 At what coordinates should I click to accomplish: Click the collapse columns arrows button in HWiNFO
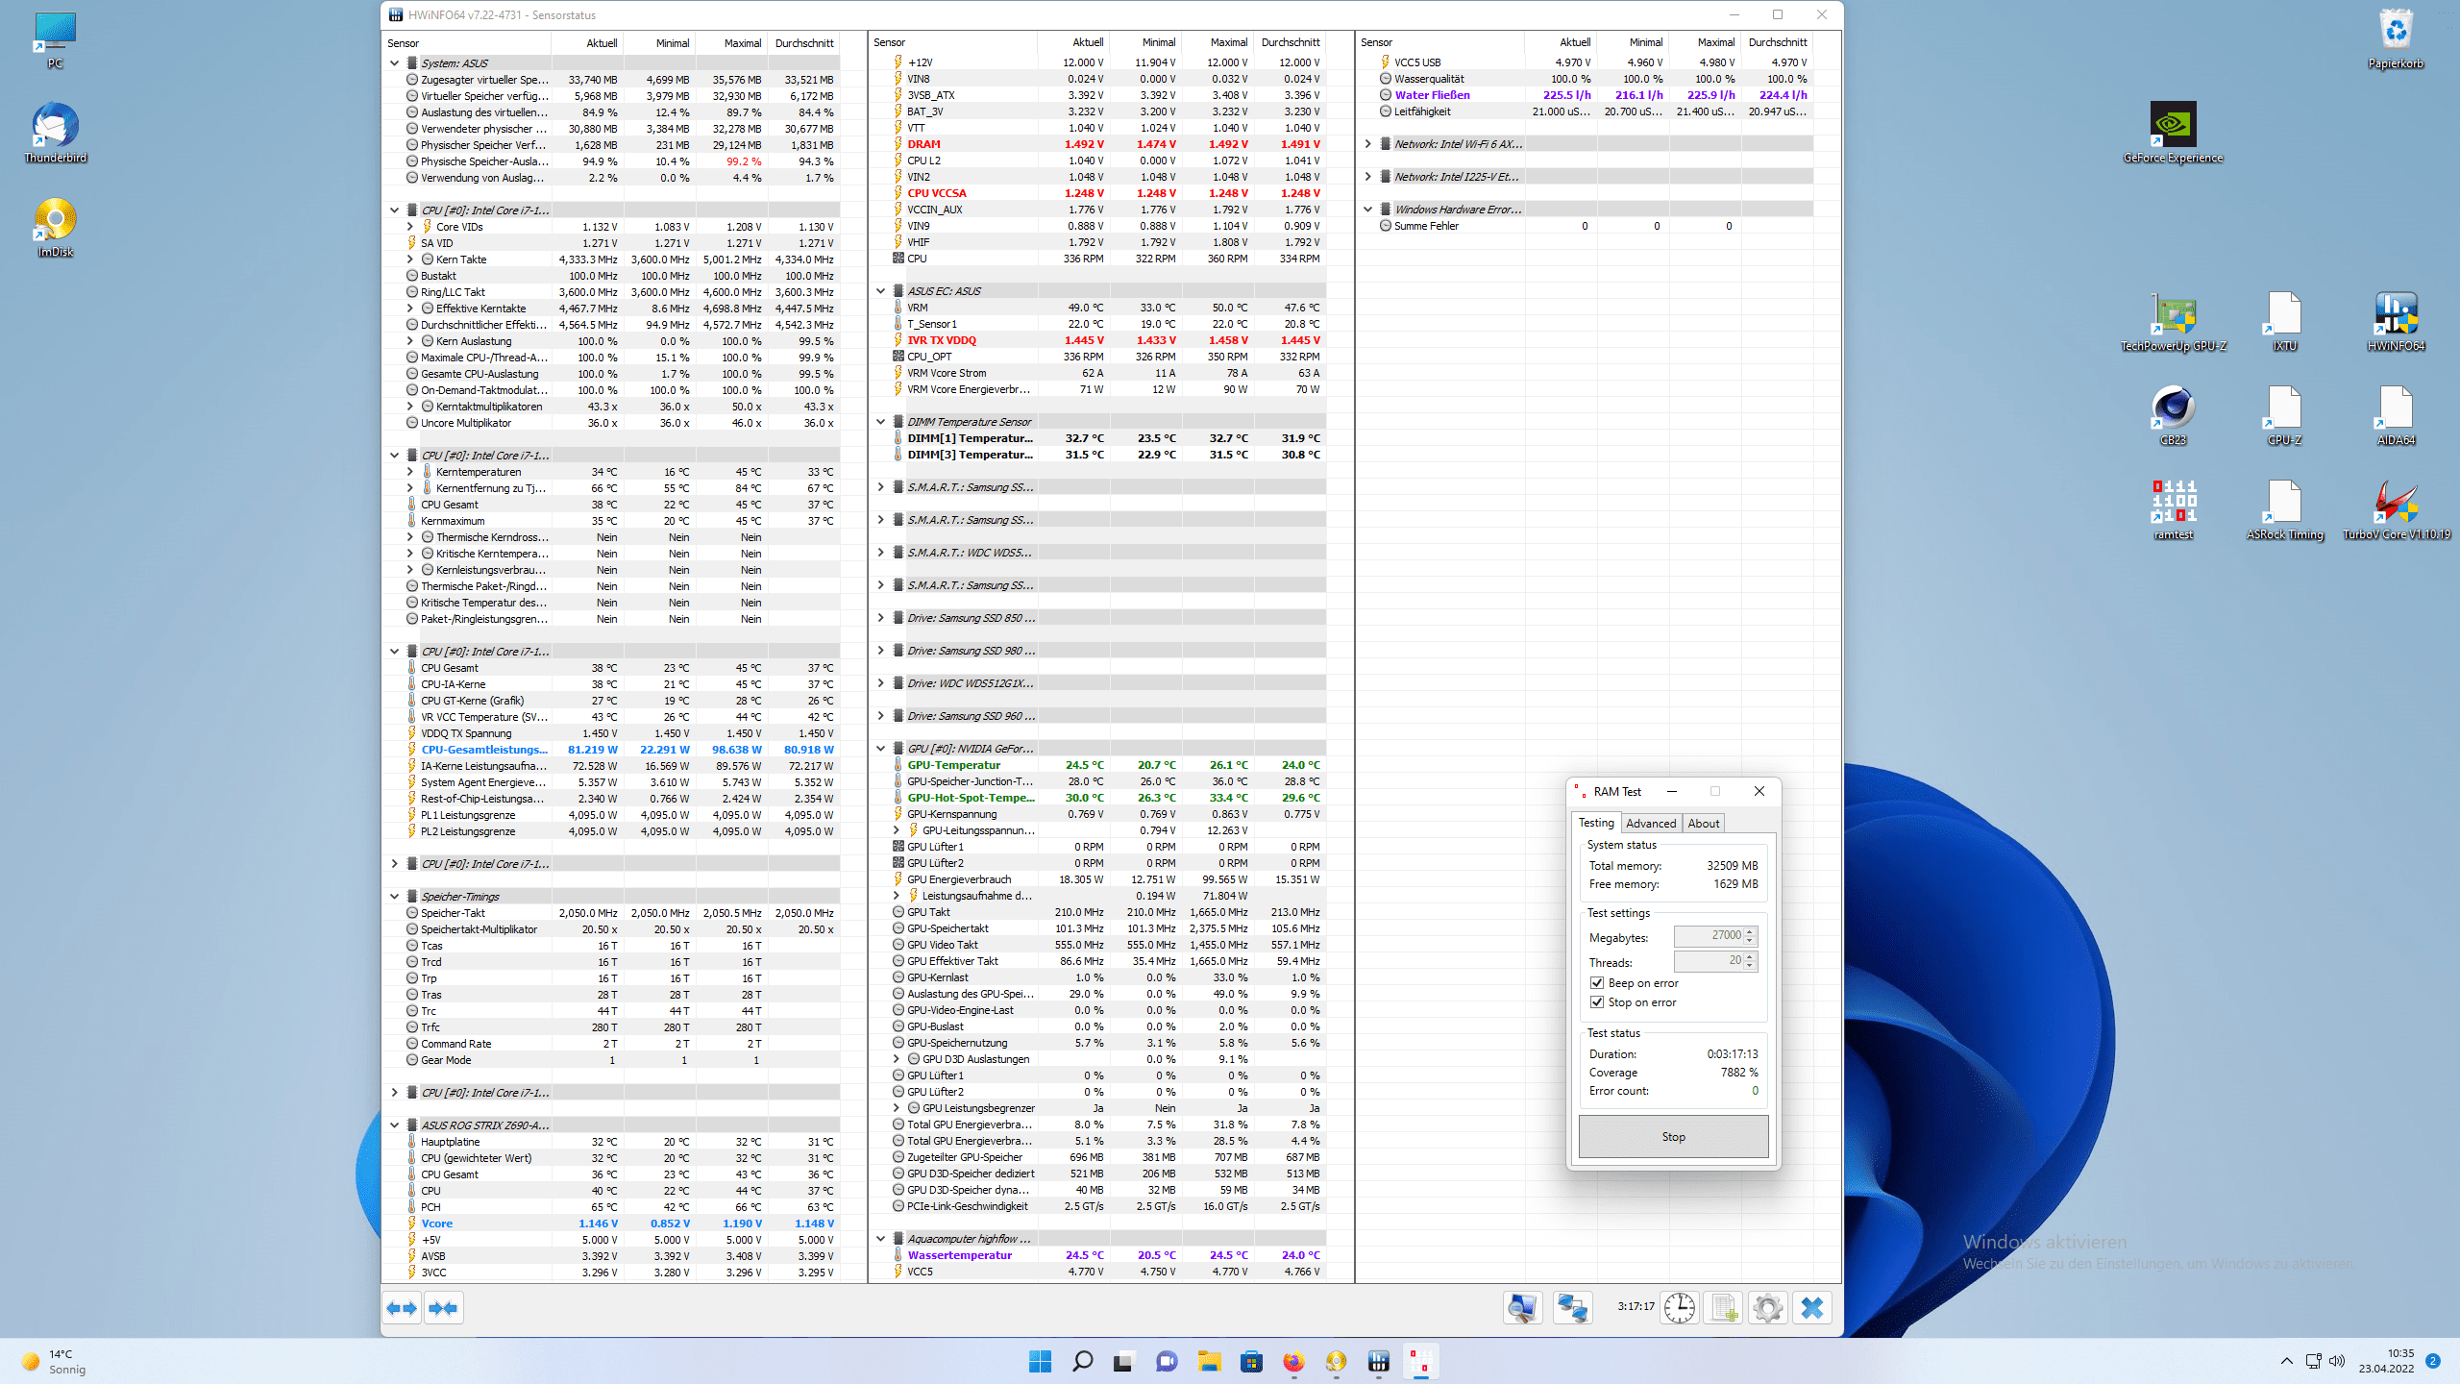pos(443,1307)
